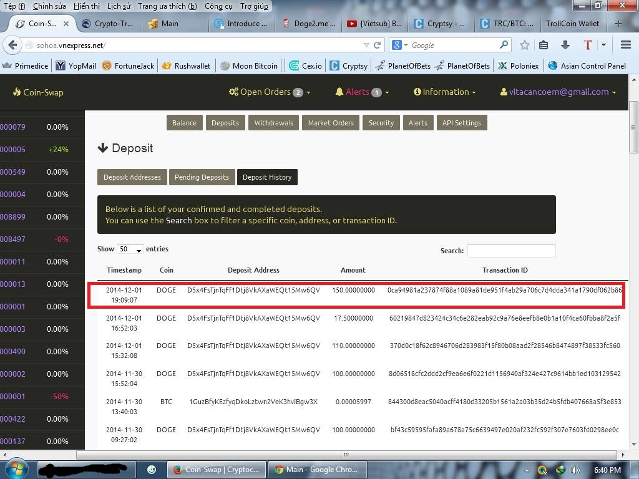The width and height of the screenshot is (639, 479).
Task: Click the search magnifier icon in the Google box
Action: coord(504,44)
